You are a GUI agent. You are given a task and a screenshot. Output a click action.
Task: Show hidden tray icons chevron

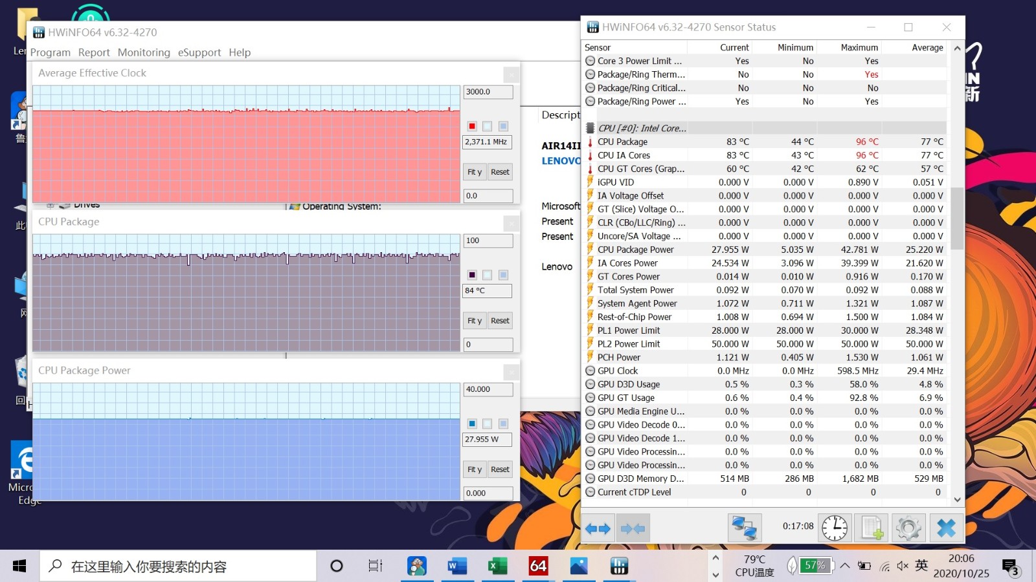pyautogui.click(x=845, y=566)
